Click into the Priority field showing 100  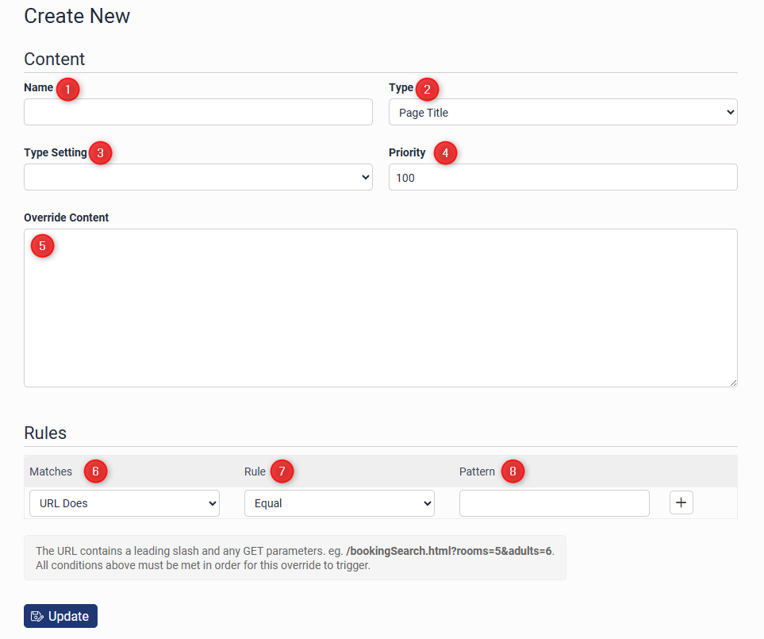[x=562, y=177]
